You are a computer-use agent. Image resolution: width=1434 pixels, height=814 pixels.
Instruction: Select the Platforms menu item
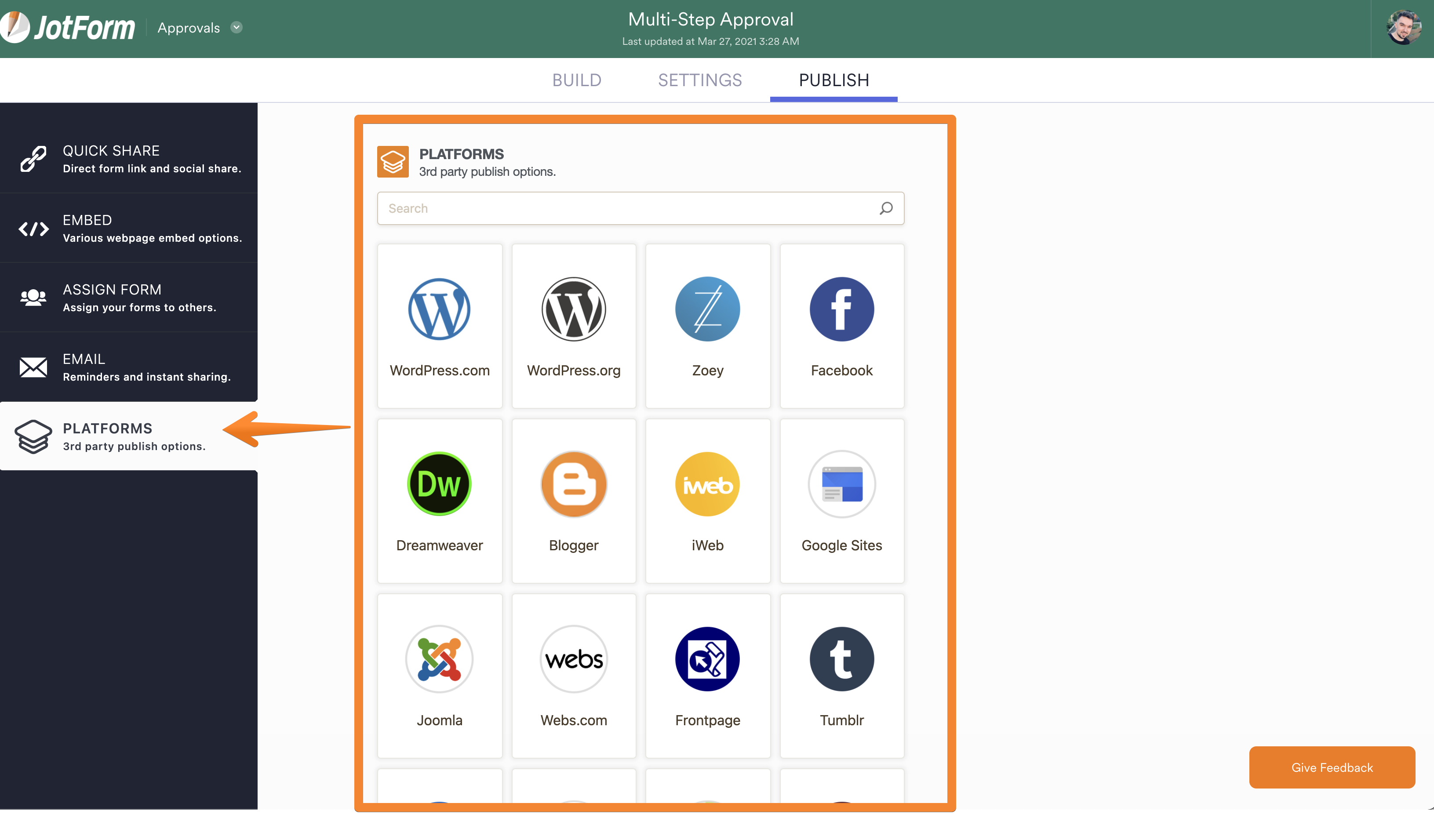tap(128, 436)
